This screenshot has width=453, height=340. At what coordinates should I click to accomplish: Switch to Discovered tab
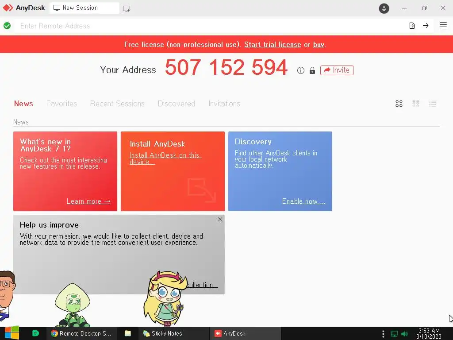coord(177,104)
